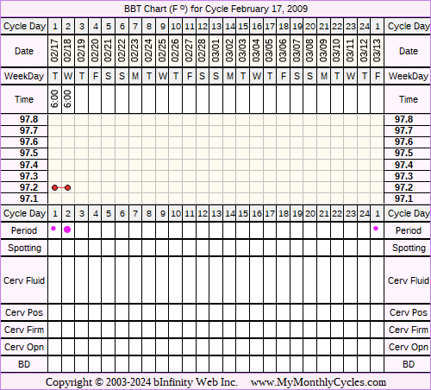The width and height of the screenshot is (431, 390).
Task: Click the left 97.6 temperature label
Action: point(28,142)
